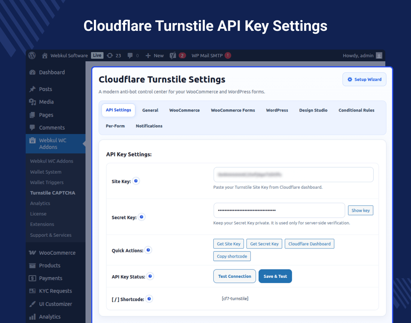411x323 pixels.
Task: Open the Webkul WC Addons submenu link
Action: 51,161
